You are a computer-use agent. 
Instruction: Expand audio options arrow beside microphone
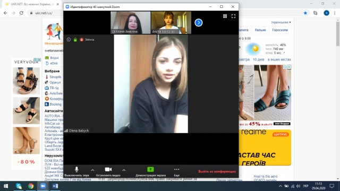[92, 170]
